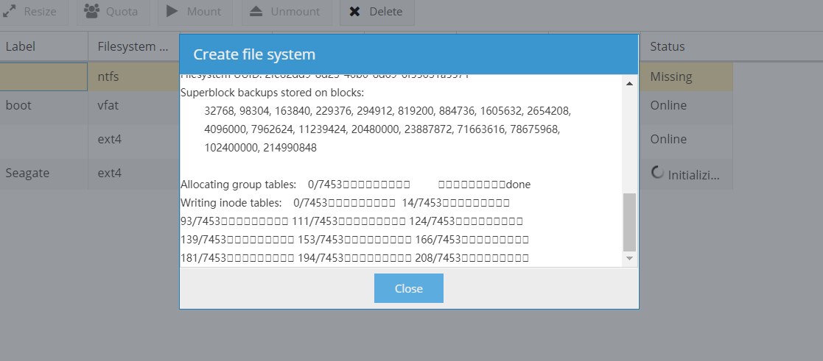Screen dimensions: 823x361
Task: Click the Quota users icon
Action: (x=92, y=11)
